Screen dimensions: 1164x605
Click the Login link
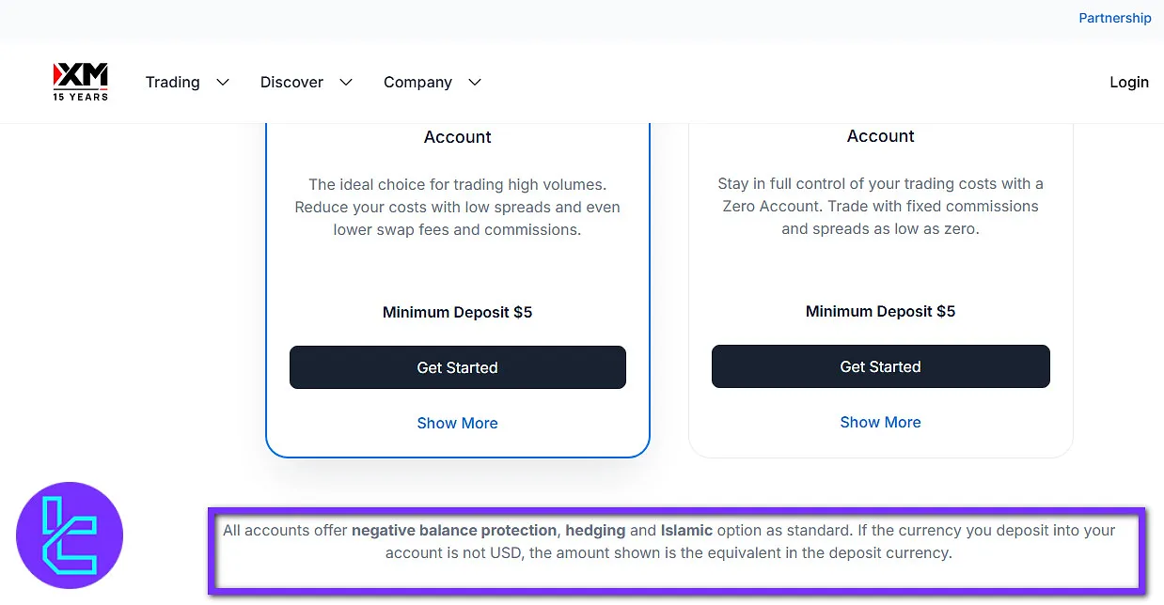click(x=1128, y=83)
